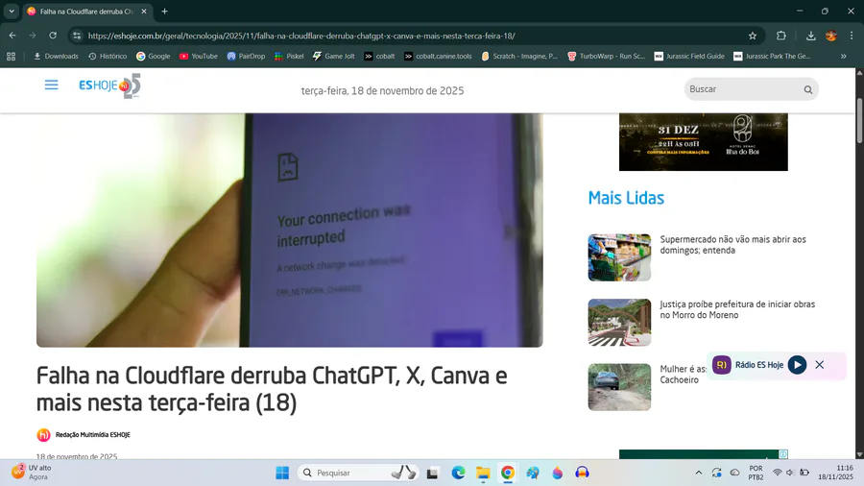Open Task View on the taskbar

coord(432,473)
